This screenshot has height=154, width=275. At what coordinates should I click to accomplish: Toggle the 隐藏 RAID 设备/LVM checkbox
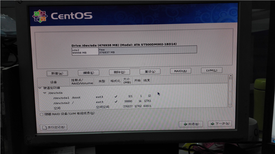pyautogui.click(x=41, y=114)
